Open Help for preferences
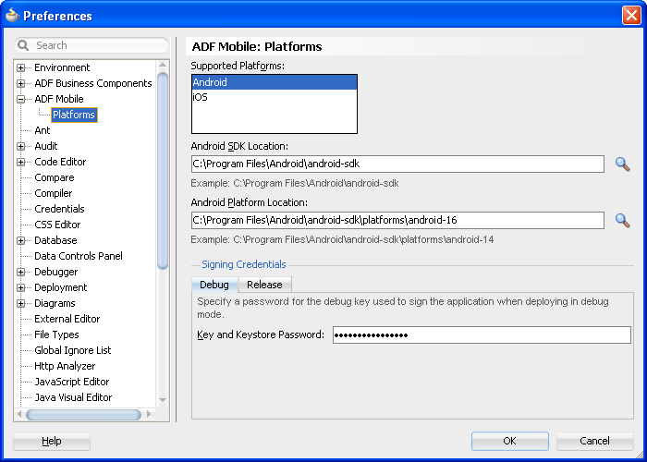Image resolution: width=647 pixels, height=462 pixels. [52, 441]
